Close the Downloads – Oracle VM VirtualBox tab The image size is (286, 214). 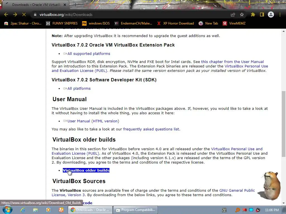[x=65, y=5]
